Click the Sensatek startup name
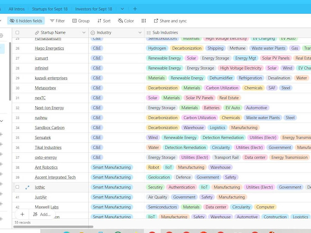The height and width of the screenshot is (233, 311). [43, 138]
